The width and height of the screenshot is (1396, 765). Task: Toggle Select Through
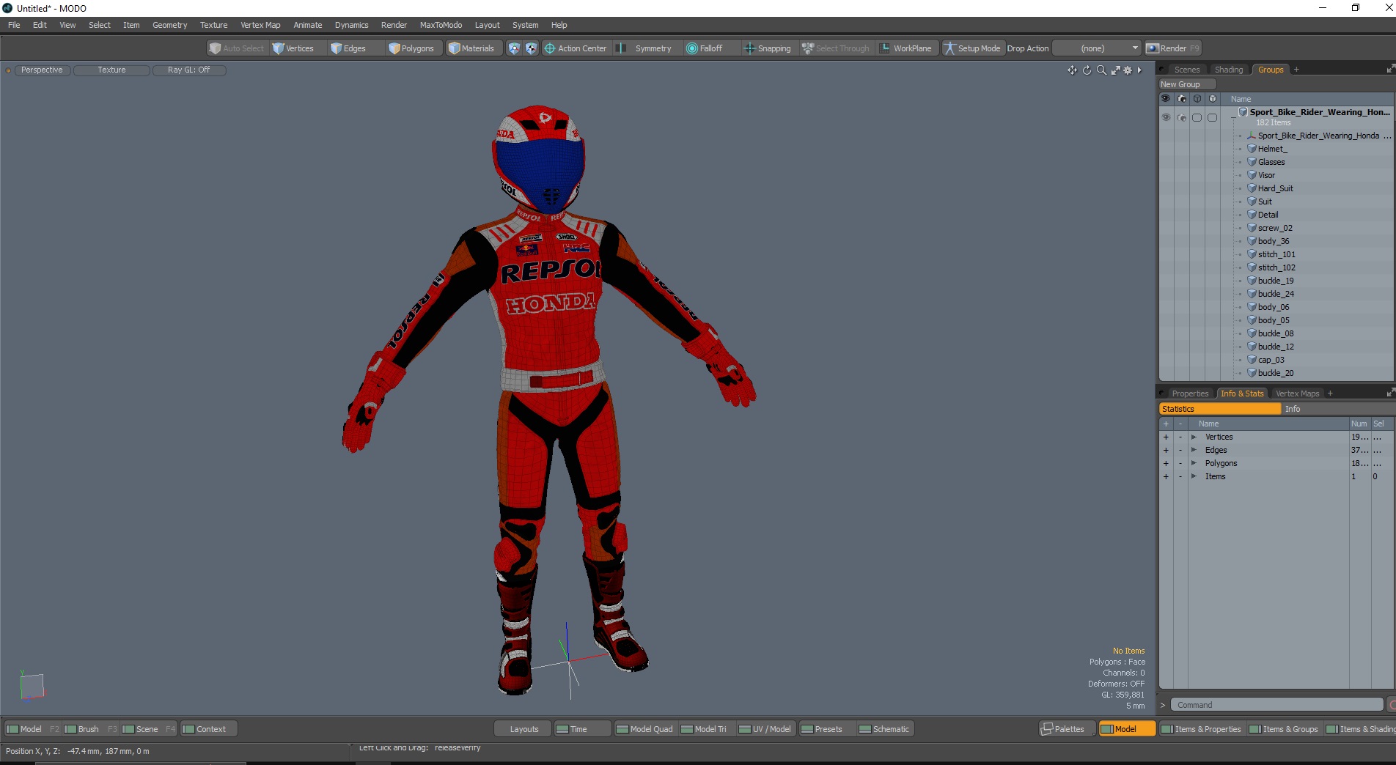836,48
